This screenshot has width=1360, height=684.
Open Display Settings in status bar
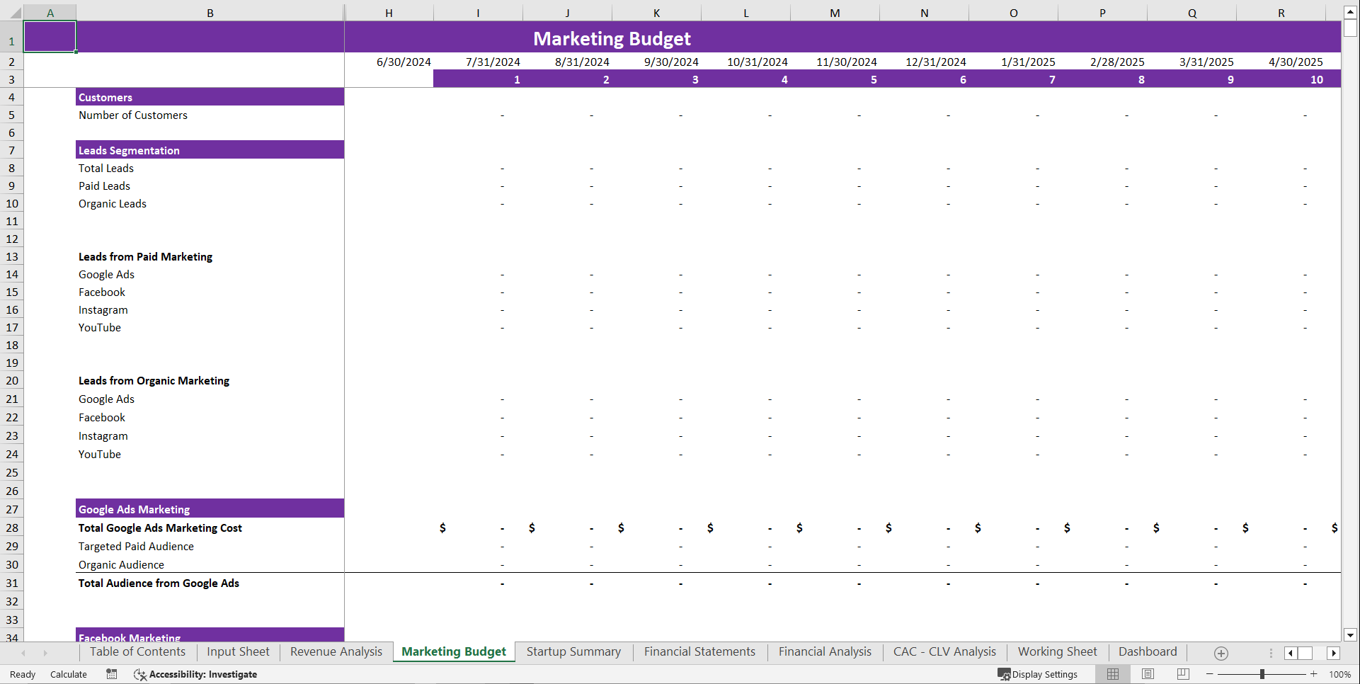pyautogui.click(x=1038, y=674)
